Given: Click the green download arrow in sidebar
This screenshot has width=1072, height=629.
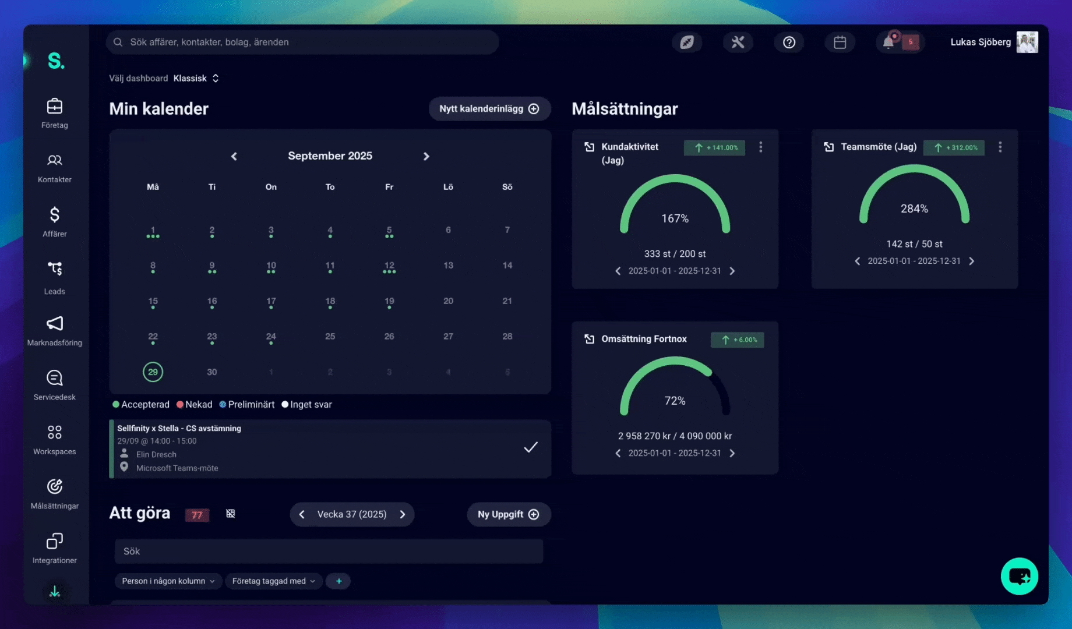Looking at the screenshot, I should click(x=55, y=592).
